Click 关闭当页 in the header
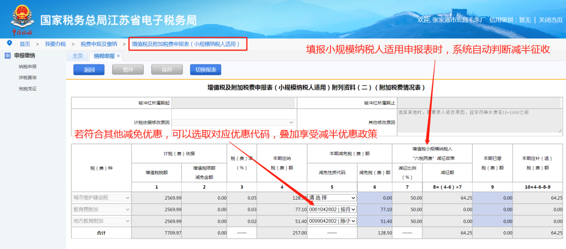566x249 pixels. click(550, 20)
